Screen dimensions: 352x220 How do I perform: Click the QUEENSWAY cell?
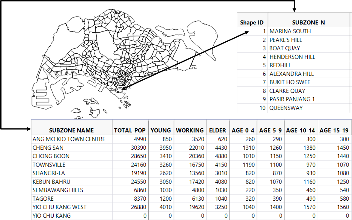(x=309, y=108)
